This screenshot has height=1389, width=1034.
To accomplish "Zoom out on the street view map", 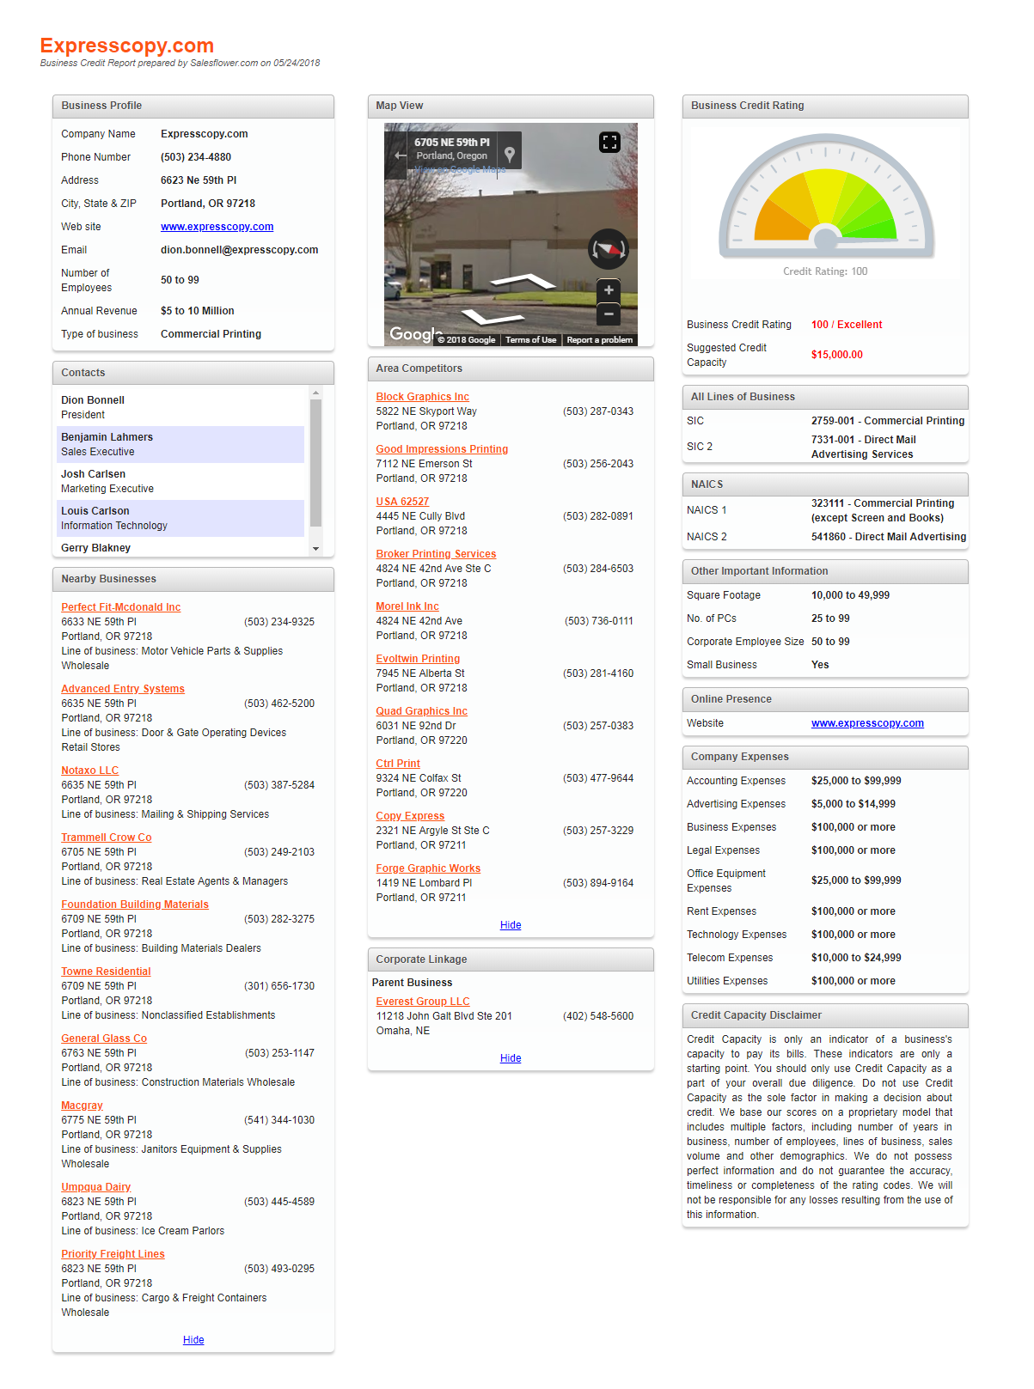I will (x=609, y=314).
